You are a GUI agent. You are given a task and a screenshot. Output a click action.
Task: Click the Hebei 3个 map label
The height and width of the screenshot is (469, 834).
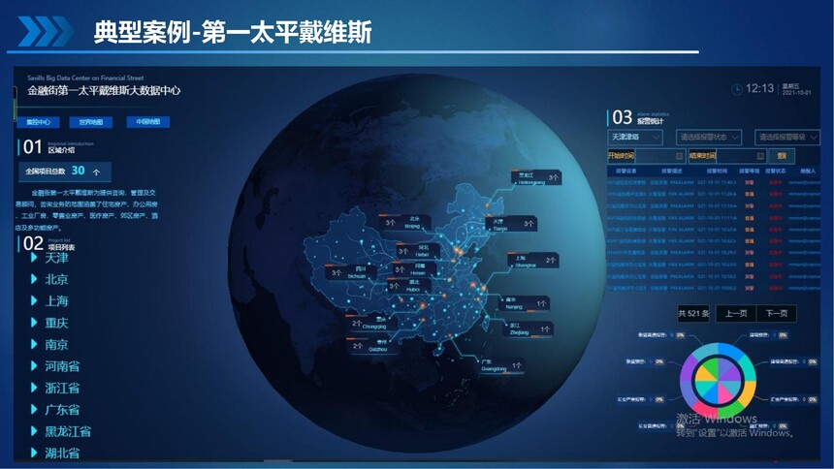[x=418, y=251]
